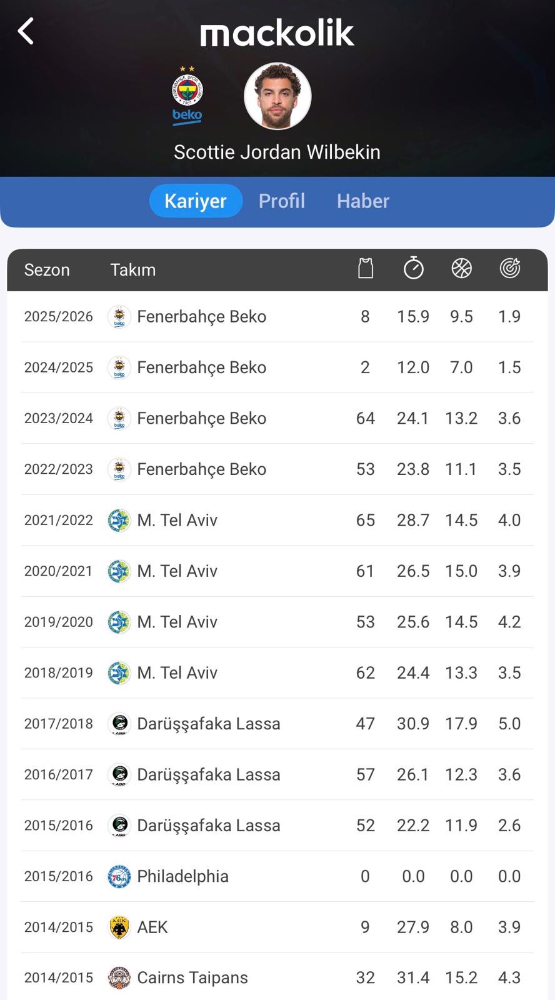555x1000 pixels.
Task: Click the Takım column header
Action: (133, 270)
